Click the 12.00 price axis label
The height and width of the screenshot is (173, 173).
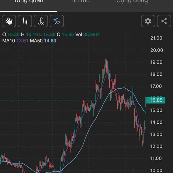click(x=156, y=146)
